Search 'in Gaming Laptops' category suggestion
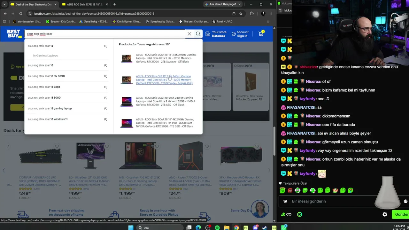409x230 pixels. (x=45, y=56)
